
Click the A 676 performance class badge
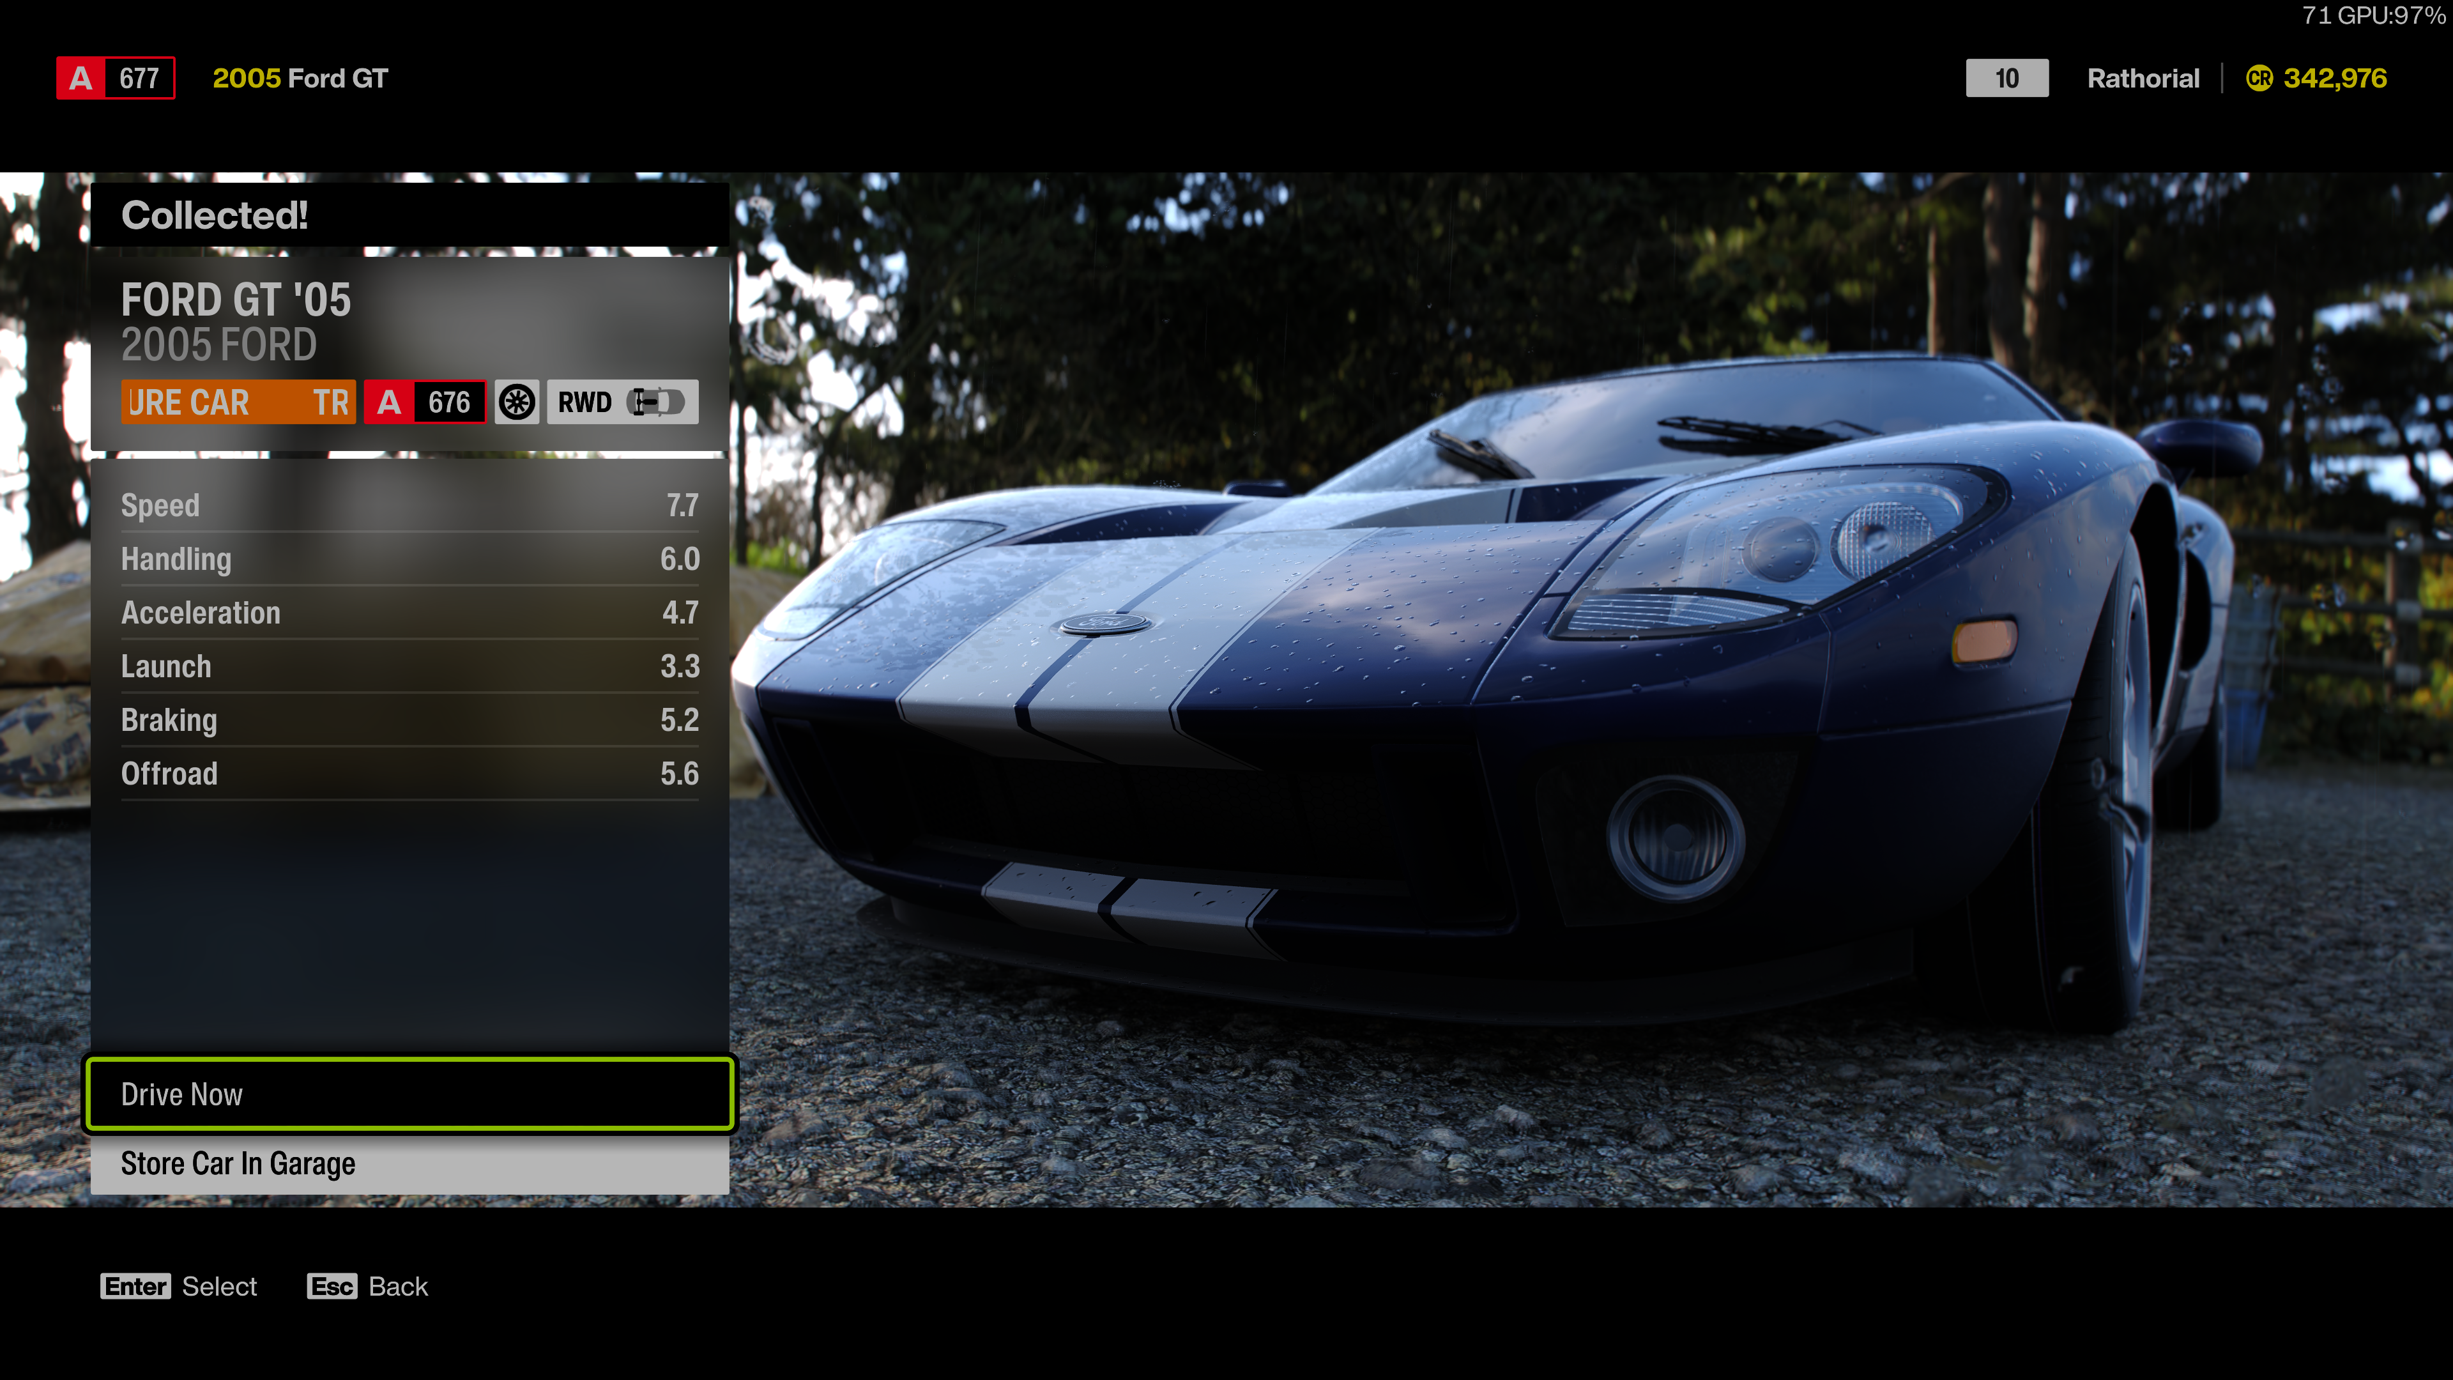tap(425, 402)
